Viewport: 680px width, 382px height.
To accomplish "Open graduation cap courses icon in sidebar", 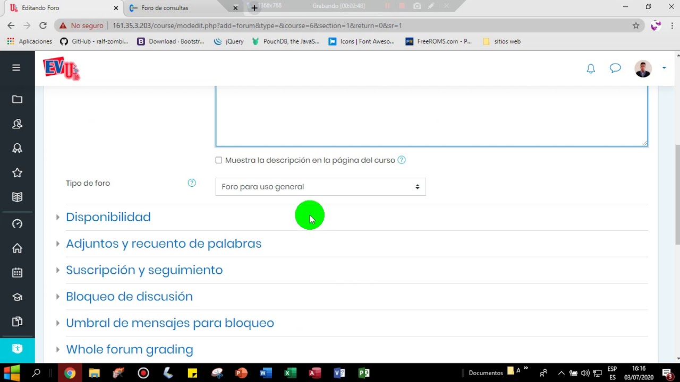I will (17, 297).
